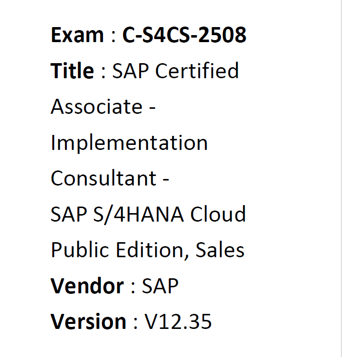Screen dimensions: 342x357
Task: Click the dash after Associate
Action: (x=152, y=107)
